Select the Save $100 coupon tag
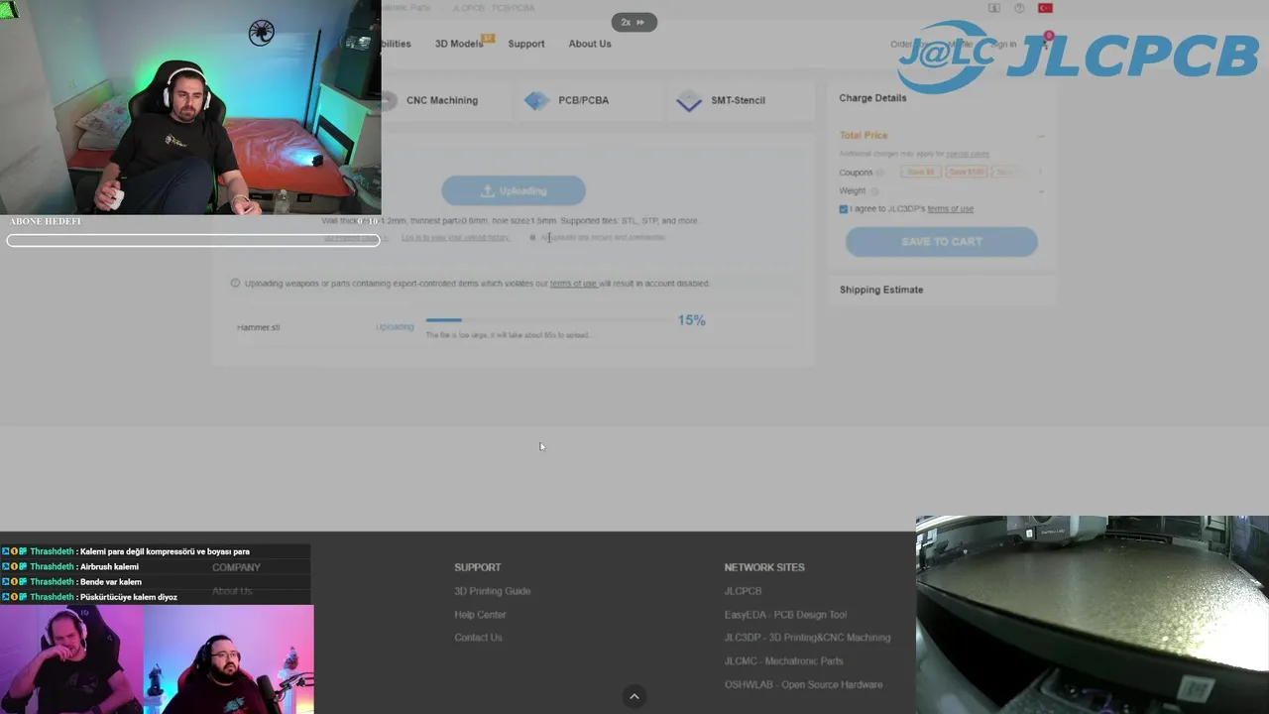This screenshot has width=1269, height=714. pyautogui.click(x=966, y=173)
